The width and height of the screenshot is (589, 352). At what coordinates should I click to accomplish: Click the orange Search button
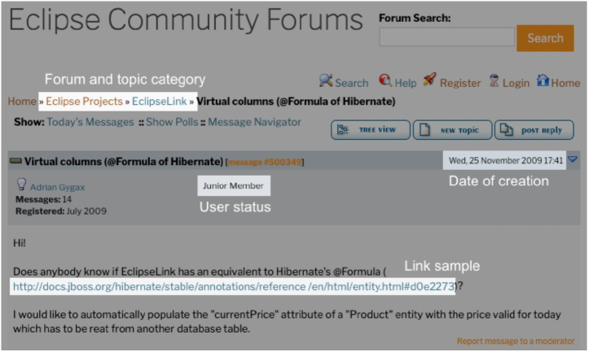click(545, 38)
